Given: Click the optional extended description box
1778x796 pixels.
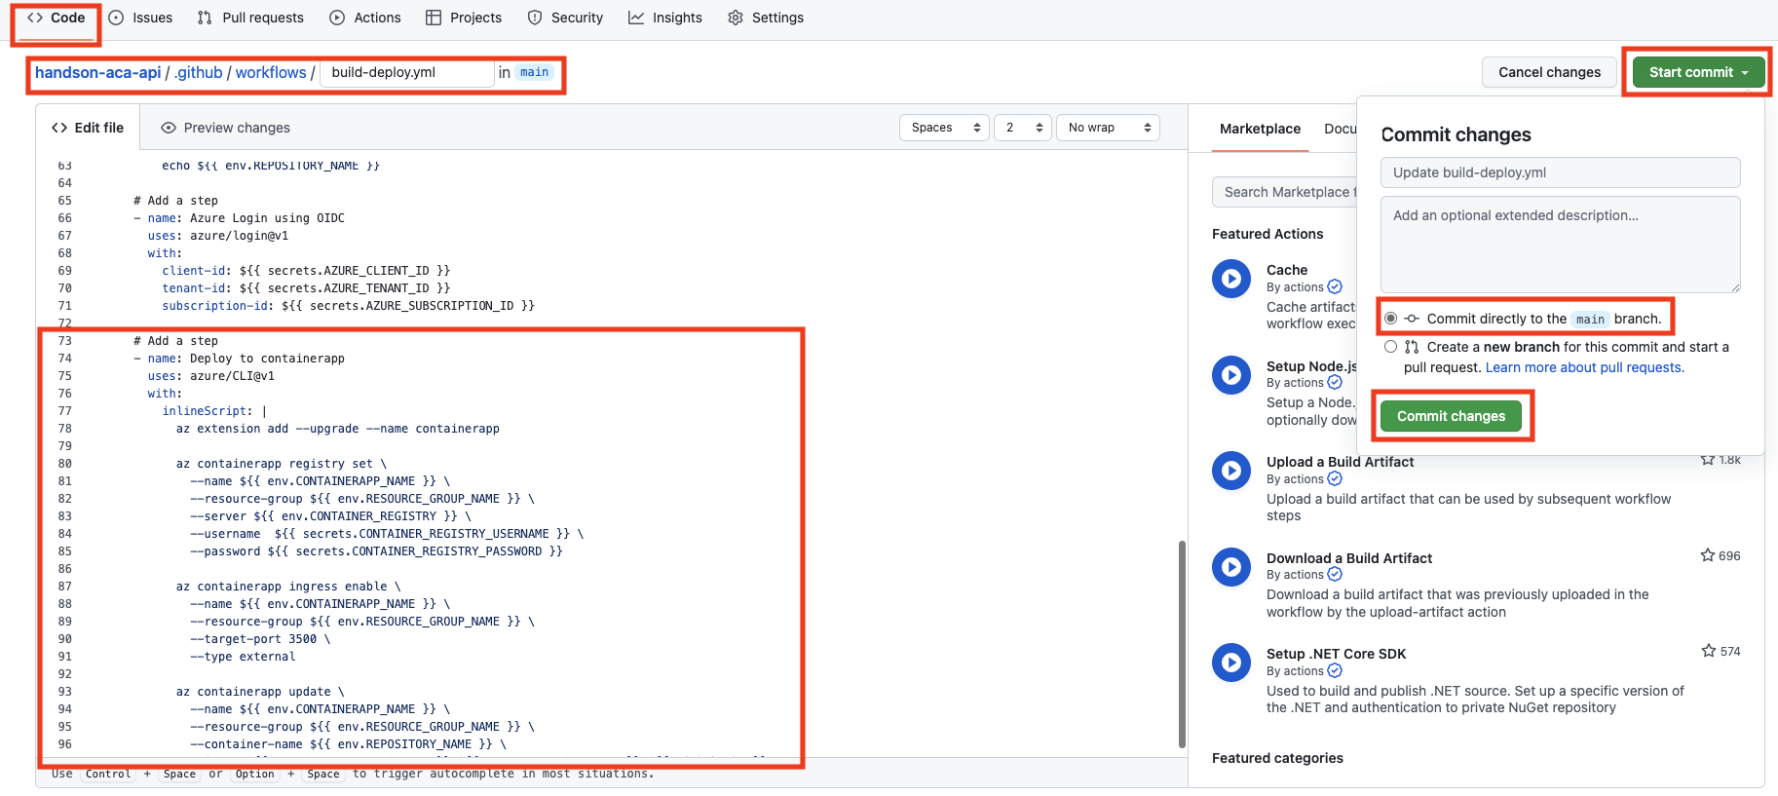Looking at the screenshot, I should click(x=1561, y=245).
